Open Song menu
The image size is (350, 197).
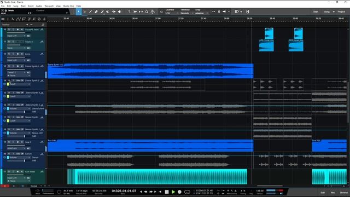(x=16, y=6)
